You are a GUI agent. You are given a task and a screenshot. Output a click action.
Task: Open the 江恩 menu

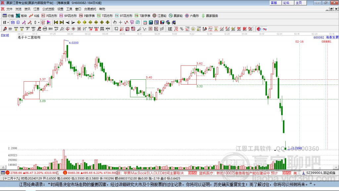coord(36,9)
